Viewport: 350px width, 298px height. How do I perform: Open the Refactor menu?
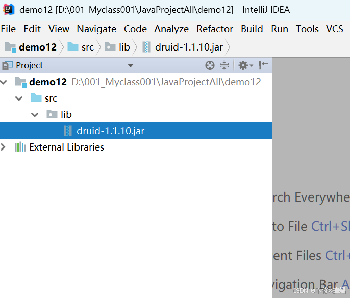[x=215, y=29]
